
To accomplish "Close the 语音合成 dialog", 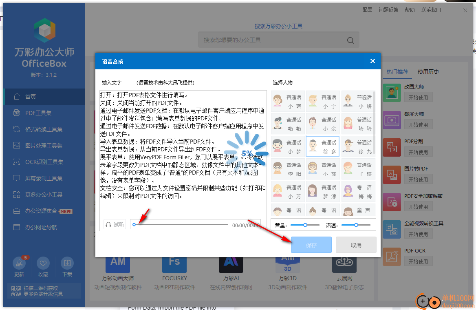I will pos(372,61).
